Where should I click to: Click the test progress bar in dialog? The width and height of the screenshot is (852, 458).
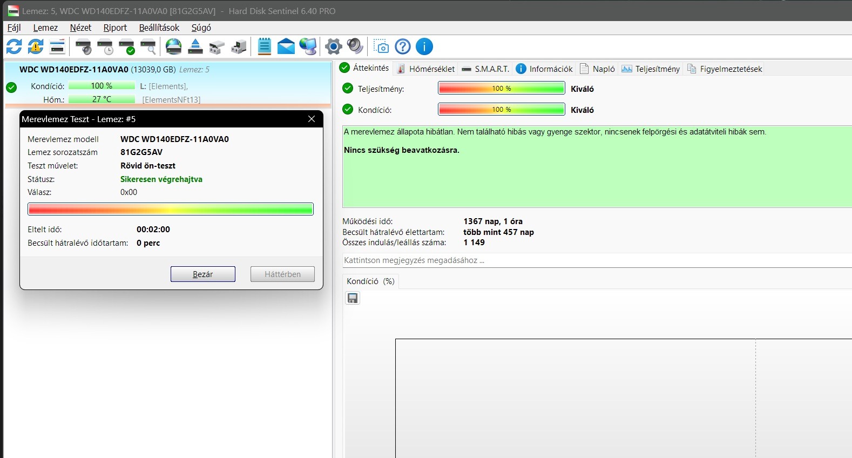[x=171, y=209]
